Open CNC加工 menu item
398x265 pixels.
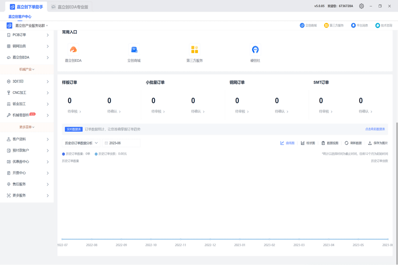pos(27,93)
